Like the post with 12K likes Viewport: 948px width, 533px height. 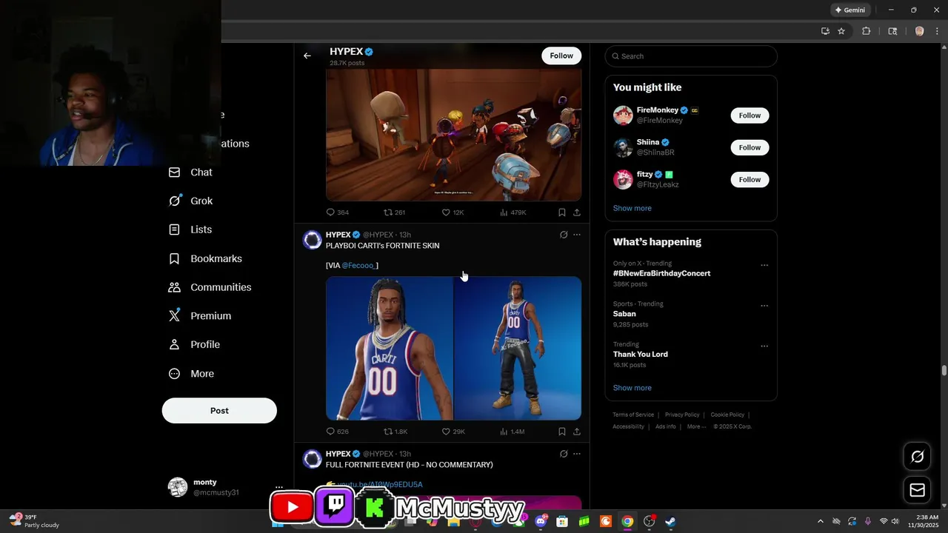(453, 212)
